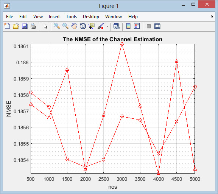Click the dock figure arrow in menu bar

212,17
